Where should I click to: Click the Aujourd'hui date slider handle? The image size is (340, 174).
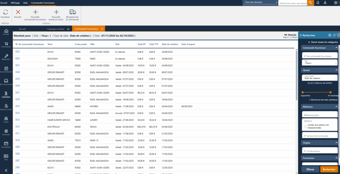(x=302, y=92)
